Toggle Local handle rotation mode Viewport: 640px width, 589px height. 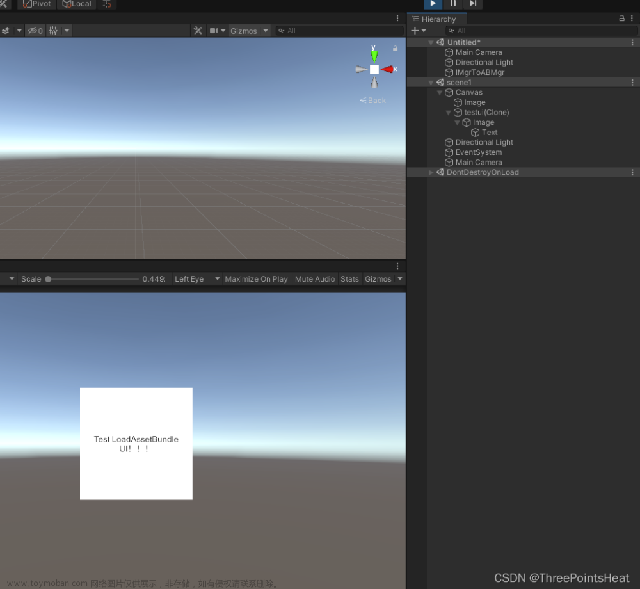(x=77, y=4)
